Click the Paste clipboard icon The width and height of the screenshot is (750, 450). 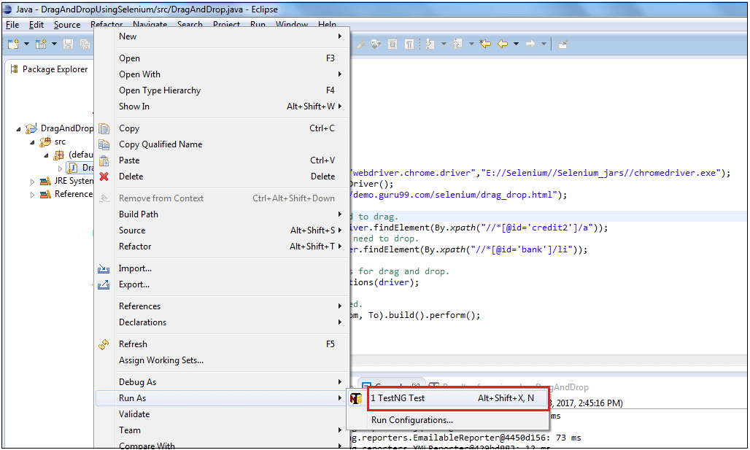104,160
